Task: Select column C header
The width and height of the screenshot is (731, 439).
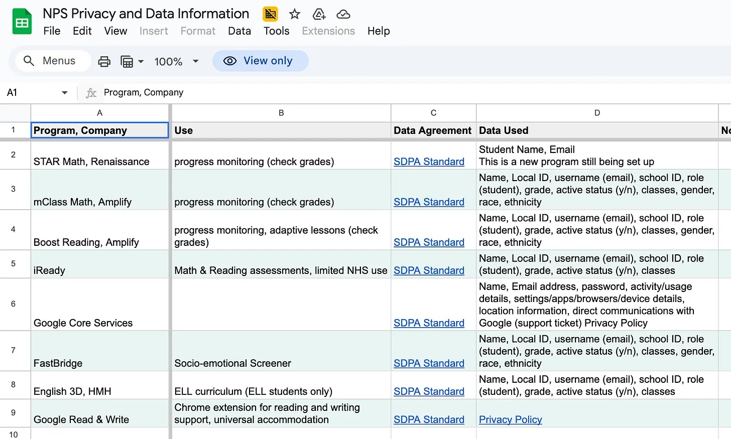Action: coord(433,113)
